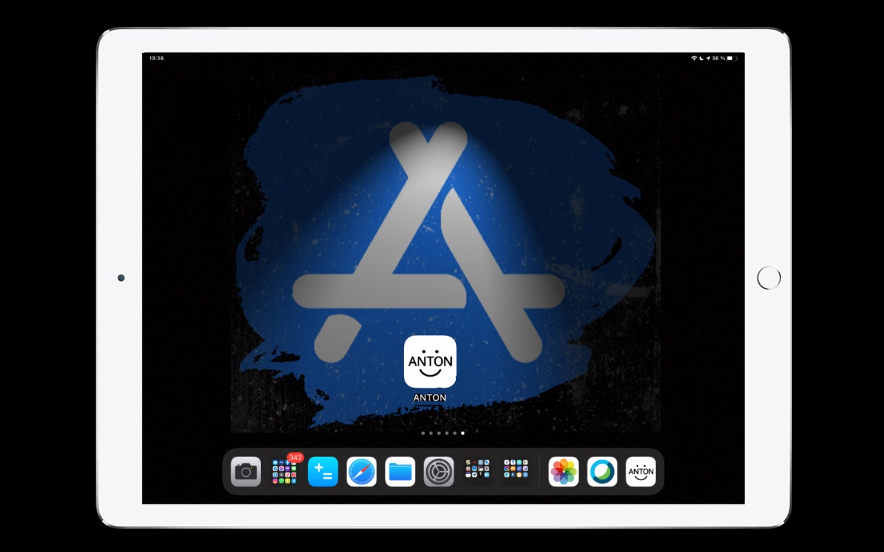Tap the Wi-Fi status icon
This screenshot has width=884, height=552.
point(694,58)
